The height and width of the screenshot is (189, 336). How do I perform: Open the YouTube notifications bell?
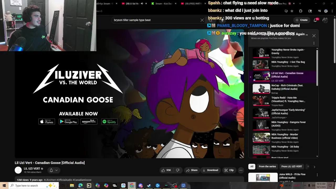(315, 20)
